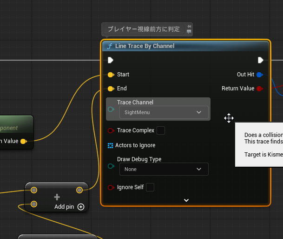Click the green component node header
Viewport: 283px width, 239px height.
[17, 124]
